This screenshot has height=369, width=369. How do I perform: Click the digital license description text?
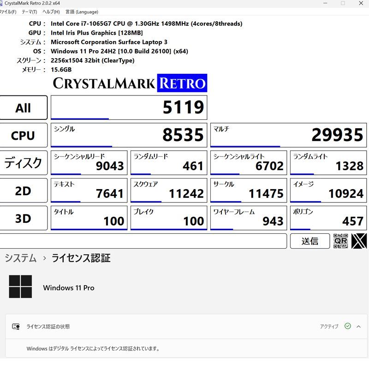click(93, 349)
